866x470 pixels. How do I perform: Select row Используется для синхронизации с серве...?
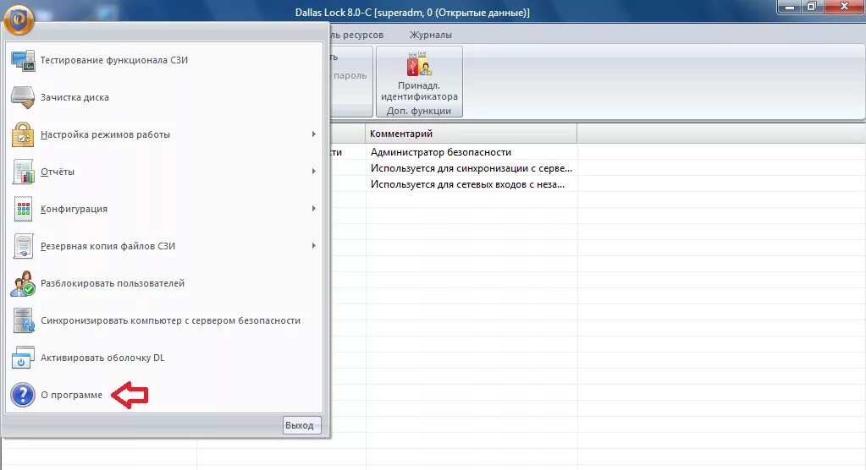click(x=472, y=168)
